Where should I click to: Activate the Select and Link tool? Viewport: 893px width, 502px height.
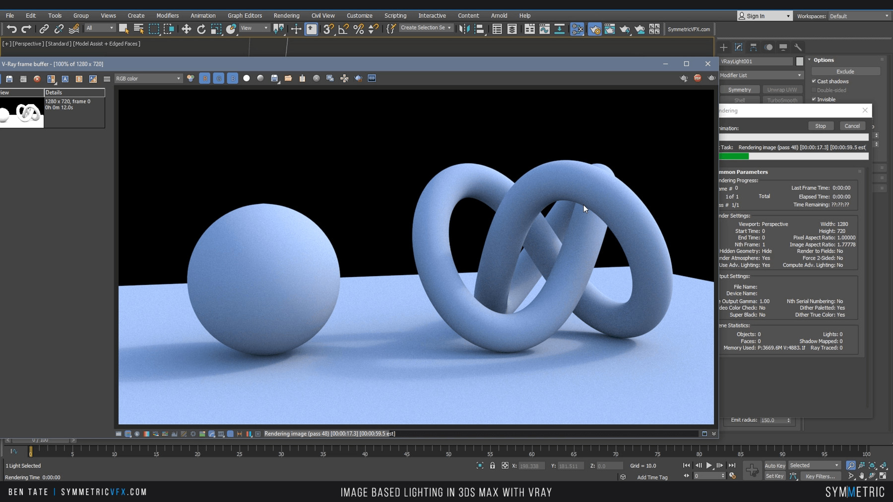44,29
